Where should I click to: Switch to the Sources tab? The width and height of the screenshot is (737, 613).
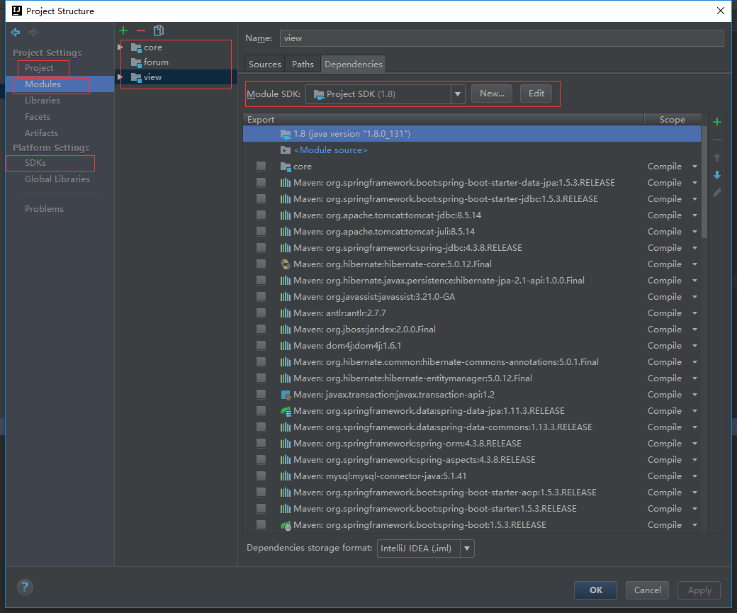pyautogui.click(x=264, y=64)
